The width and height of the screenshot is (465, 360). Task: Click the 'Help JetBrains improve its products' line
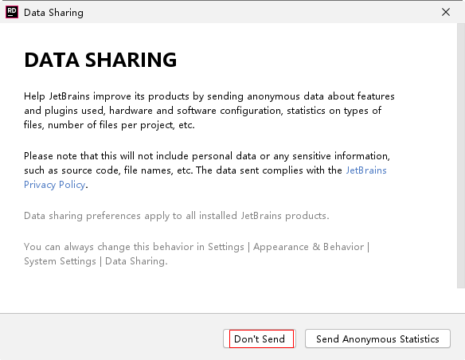point(209,96)
